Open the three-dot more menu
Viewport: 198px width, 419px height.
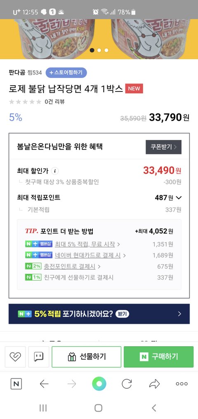(182, 384)
